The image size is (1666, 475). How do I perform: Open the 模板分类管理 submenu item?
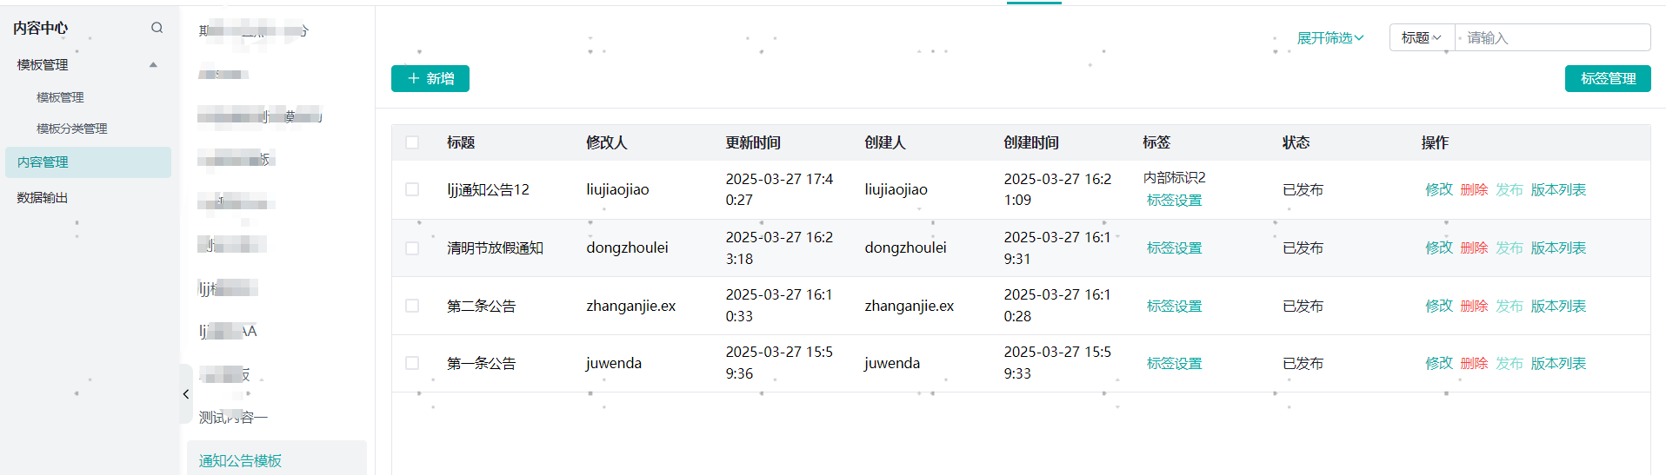72,129
